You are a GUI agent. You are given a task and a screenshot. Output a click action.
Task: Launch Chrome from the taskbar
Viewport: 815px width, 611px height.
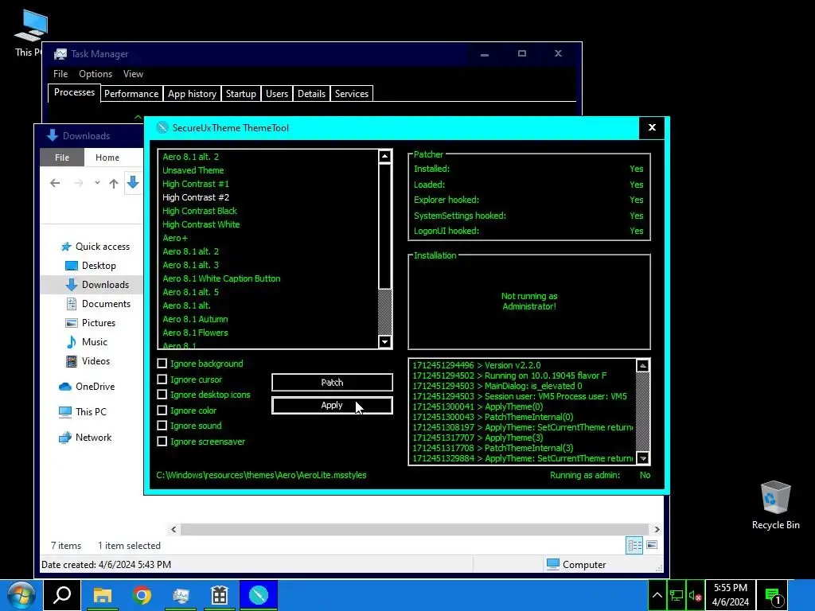pos(142,595)
